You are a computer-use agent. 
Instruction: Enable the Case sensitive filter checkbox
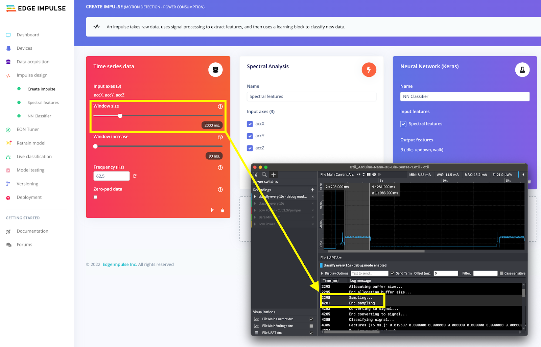coord(501,273)
